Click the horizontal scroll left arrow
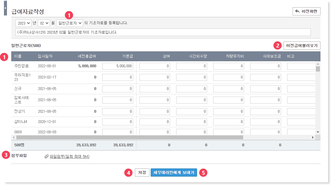 tap(13, 137)
